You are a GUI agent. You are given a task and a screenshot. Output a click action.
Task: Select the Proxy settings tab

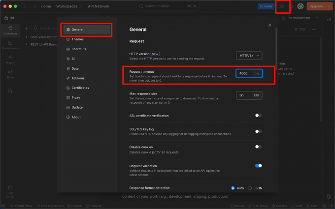[87, 98]
